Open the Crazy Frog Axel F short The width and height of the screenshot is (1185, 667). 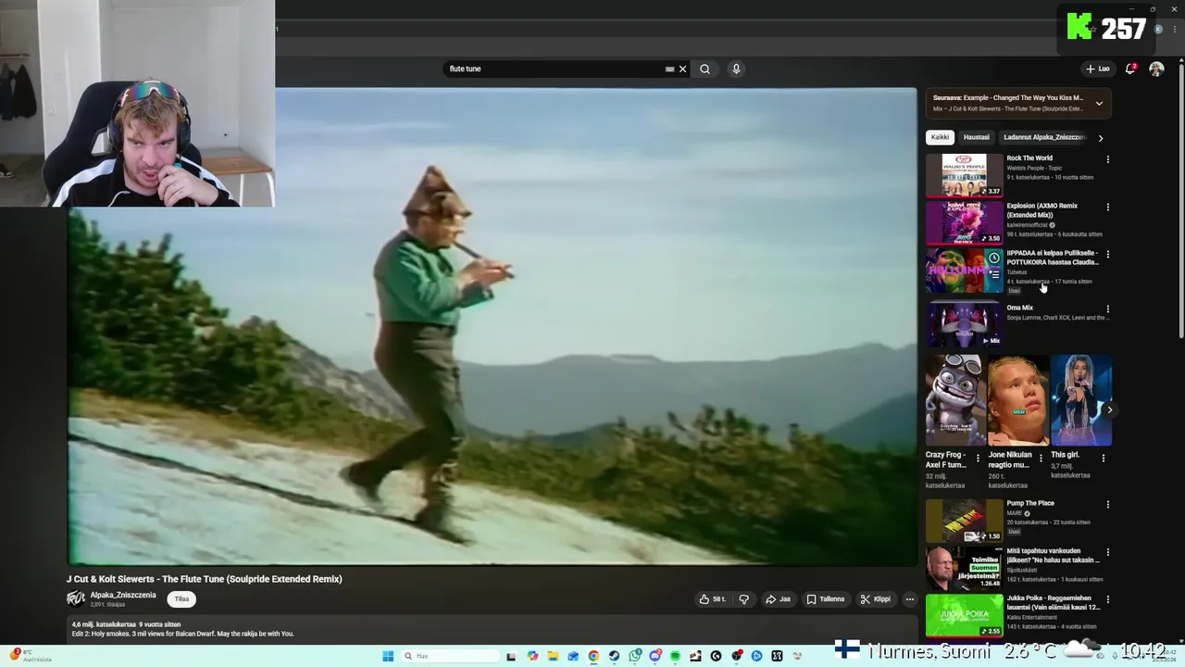pos(954,400)
